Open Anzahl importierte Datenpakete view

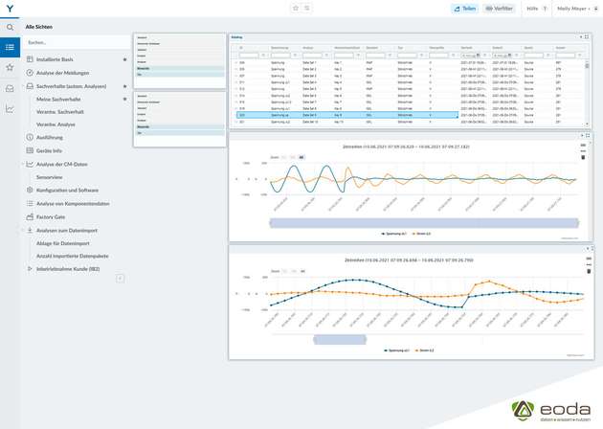pyautogui.click(x=73, y=256)
